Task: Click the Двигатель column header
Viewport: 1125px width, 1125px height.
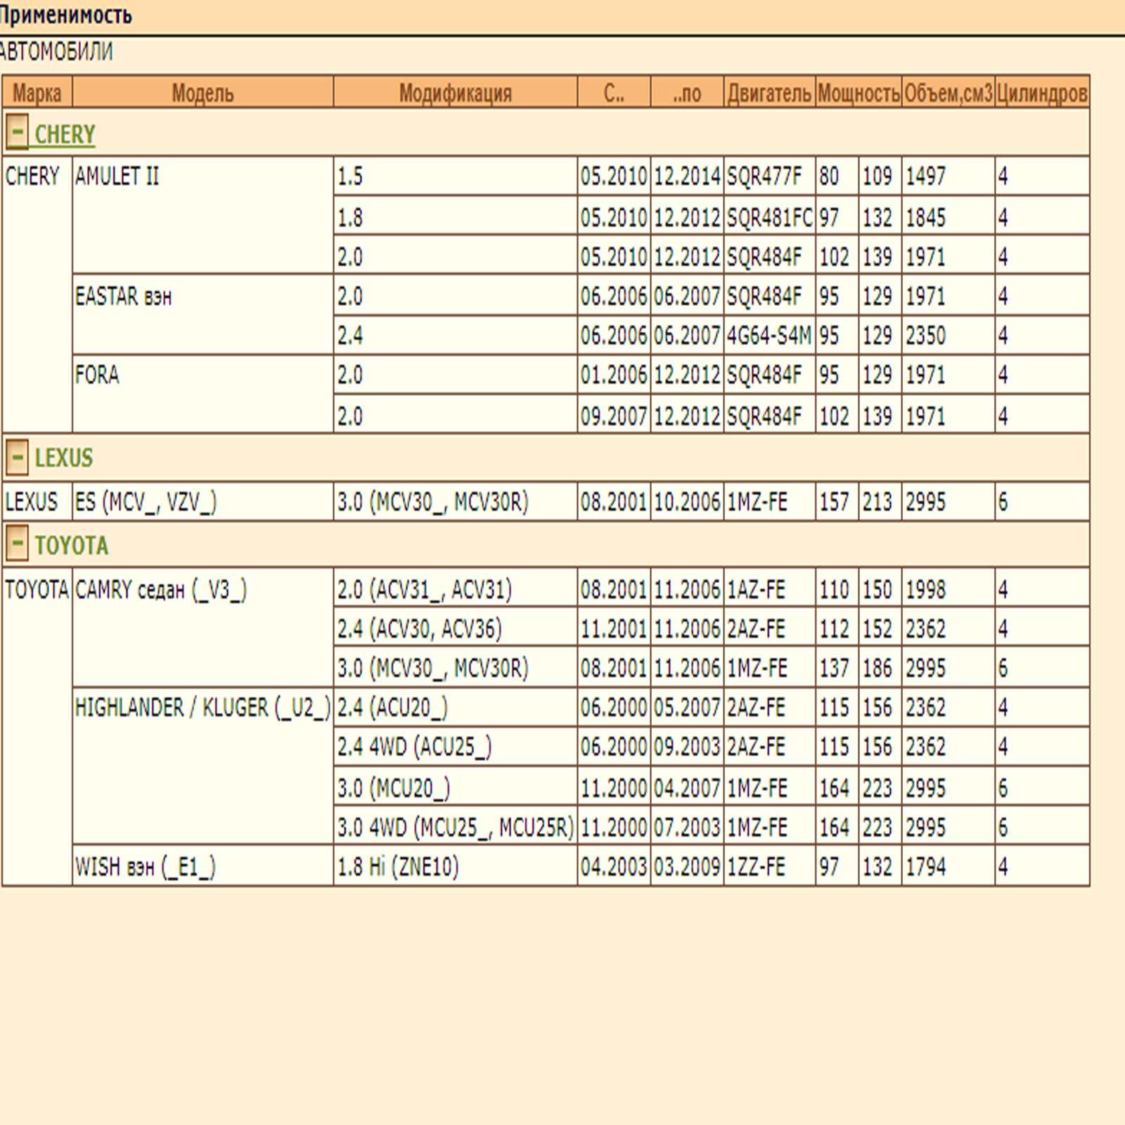Action: (769, 92)
